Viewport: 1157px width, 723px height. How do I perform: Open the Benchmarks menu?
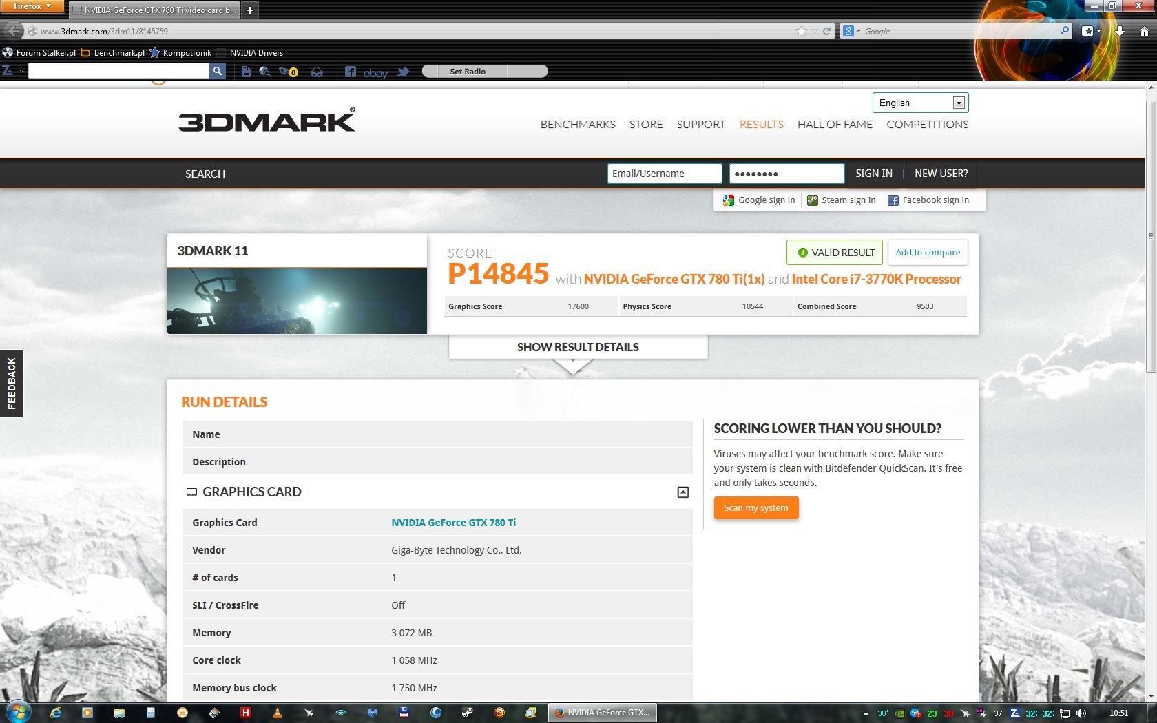(x=578, y=125)
